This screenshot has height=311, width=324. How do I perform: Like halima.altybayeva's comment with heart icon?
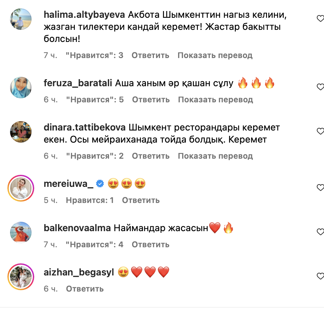(321, 18)
